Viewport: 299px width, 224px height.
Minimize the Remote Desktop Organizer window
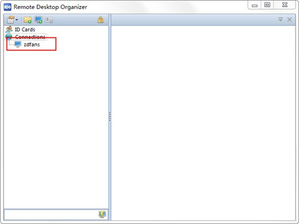point(255,5)
